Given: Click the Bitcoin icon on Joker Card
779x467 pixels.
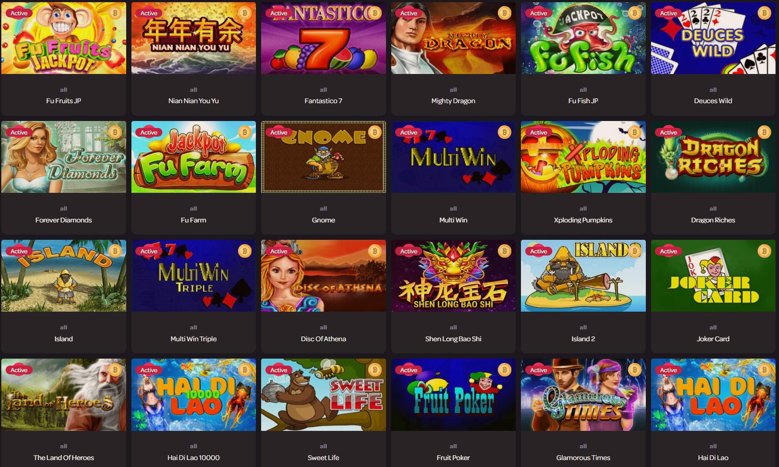Looking at the screenshot, I should click(764, 251).
